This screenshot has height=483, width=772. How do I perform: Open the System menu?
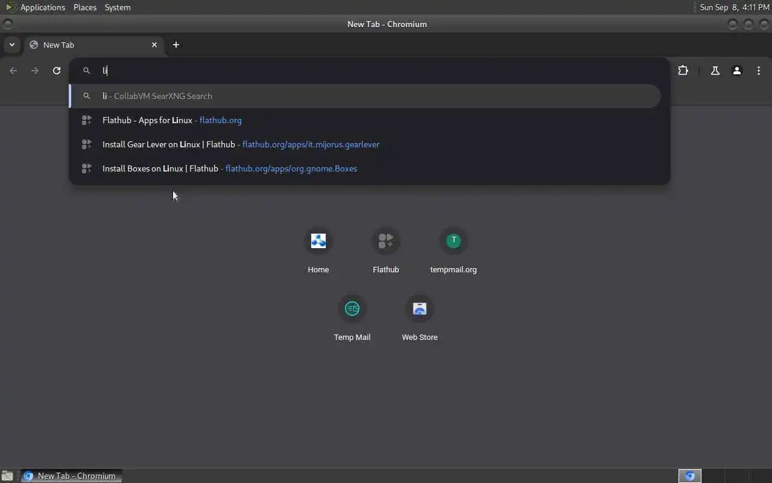[118, 7]
